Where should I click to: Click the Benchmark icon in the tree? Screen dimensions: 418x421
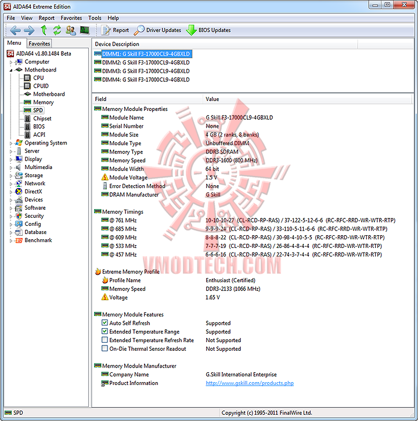(19, 240)
